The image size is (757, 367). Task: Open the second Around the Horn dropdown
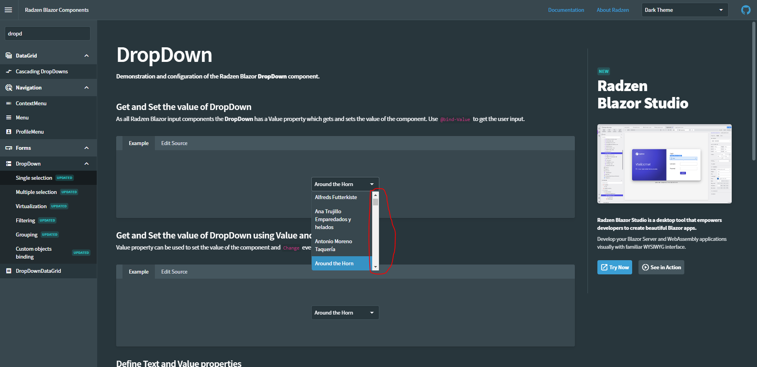click(345, 312)
